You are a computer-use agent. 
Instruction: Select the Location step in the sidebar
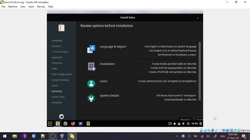(56, 46)
